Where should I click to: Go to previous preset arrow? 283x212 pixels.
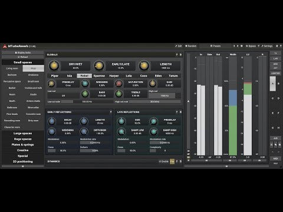(x=234, y=46)
